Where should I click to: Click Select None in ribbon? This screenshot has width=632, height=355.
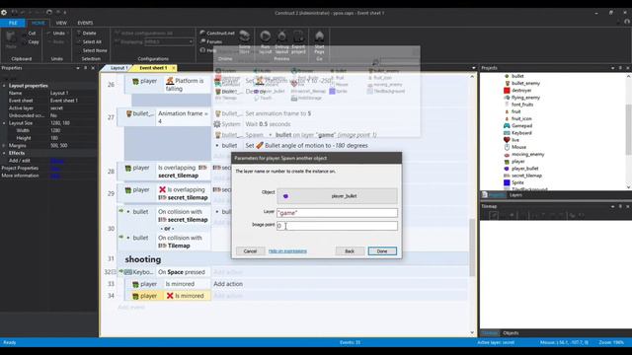[95, 50]
